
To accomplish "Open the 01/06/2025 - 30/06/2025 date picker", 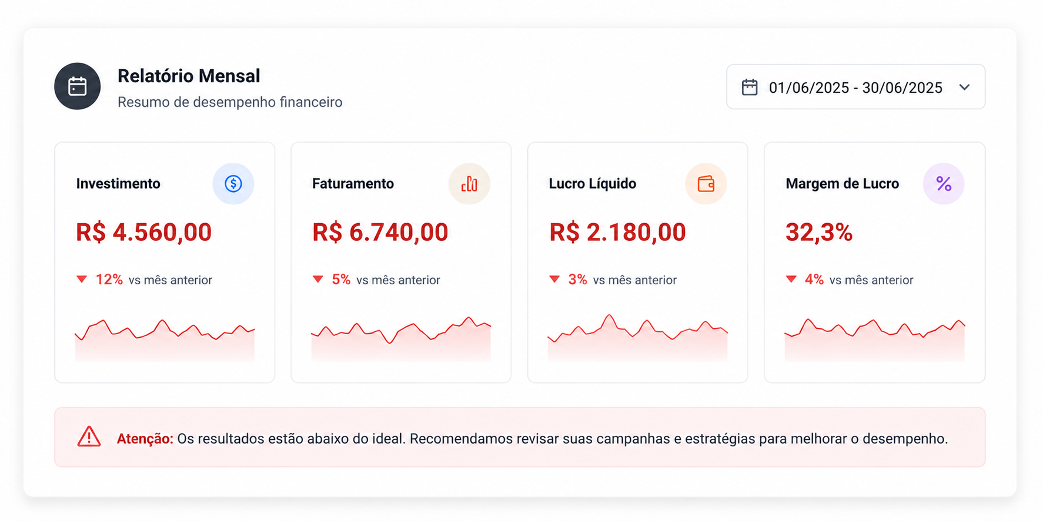I will click(x=855, y=87).
